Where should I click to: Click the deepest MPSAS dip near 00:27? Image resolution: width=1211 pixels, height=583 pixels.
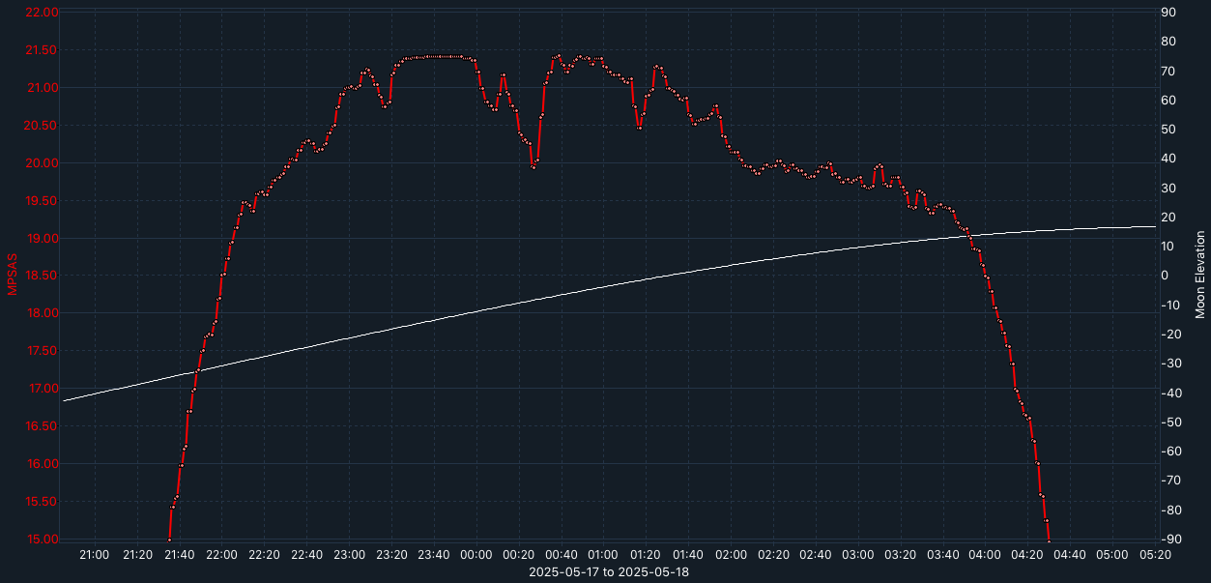pyautogui.click(x=533, y=167)
